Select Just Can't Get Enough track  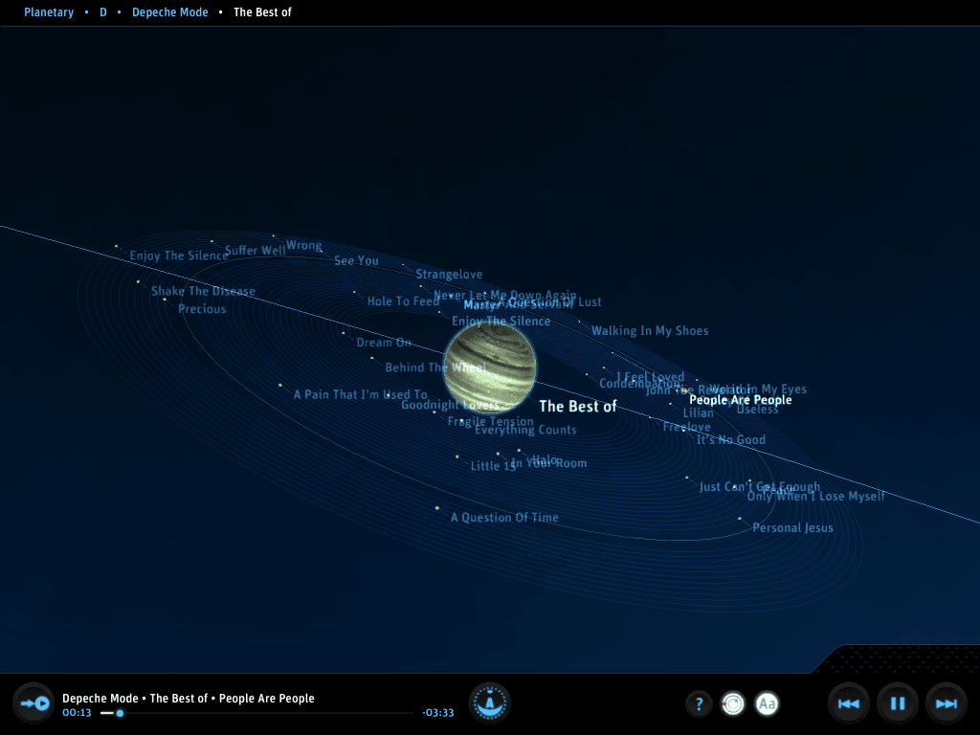point(760,487)
